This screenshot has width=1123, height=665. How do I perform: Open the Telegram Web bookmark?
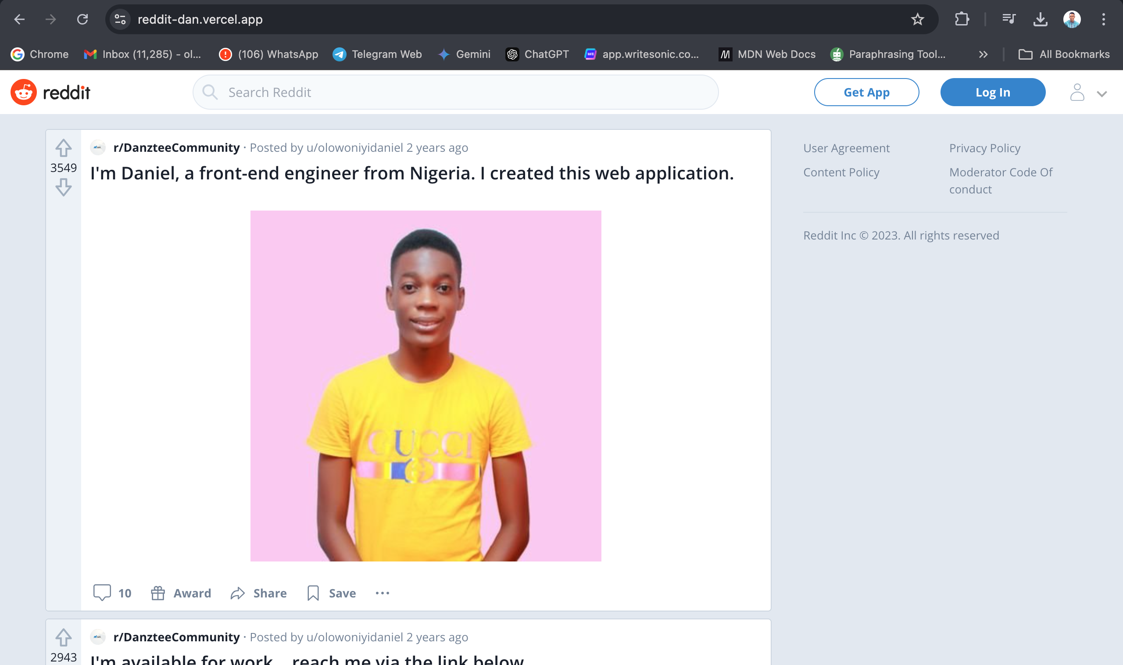[377, 54]
